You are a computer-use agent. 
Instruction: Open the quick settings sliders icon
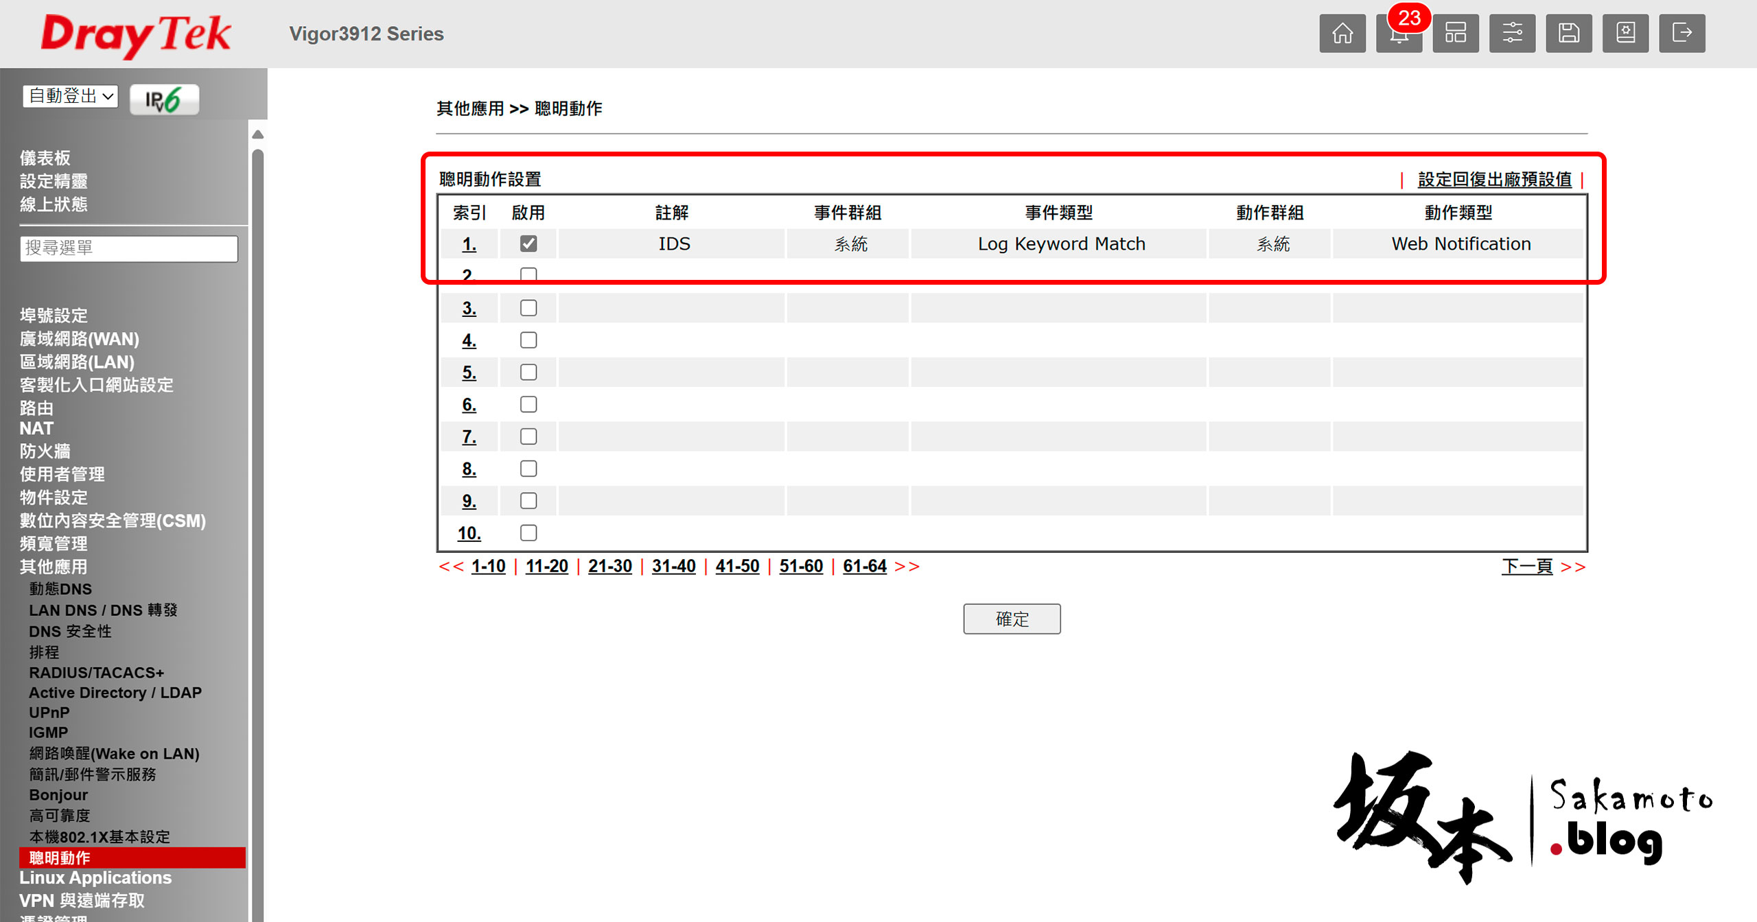click(x=1512, y=33)
